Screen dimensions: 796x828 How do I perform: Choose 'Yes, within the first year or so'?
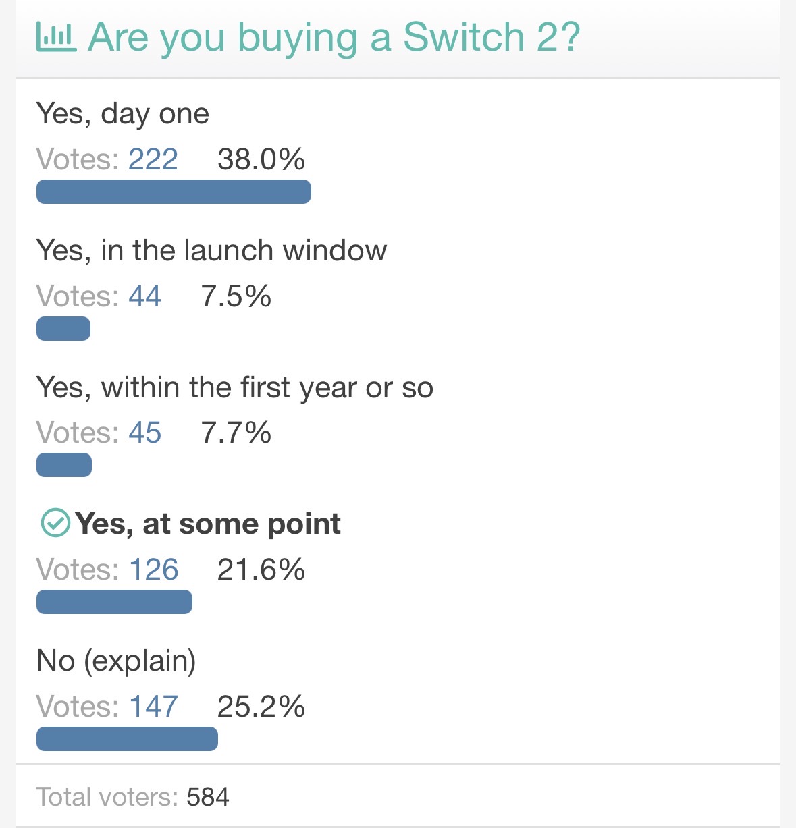point(234,387)
